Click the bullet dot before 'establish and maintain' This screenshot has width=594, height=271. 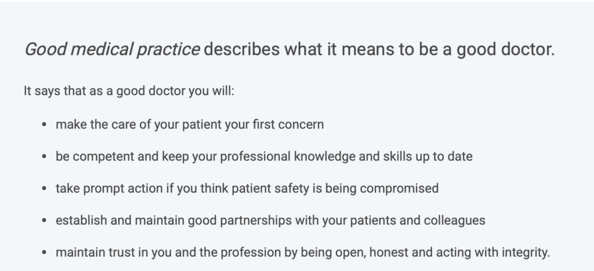pyautogui.click(x=44, y=221)
